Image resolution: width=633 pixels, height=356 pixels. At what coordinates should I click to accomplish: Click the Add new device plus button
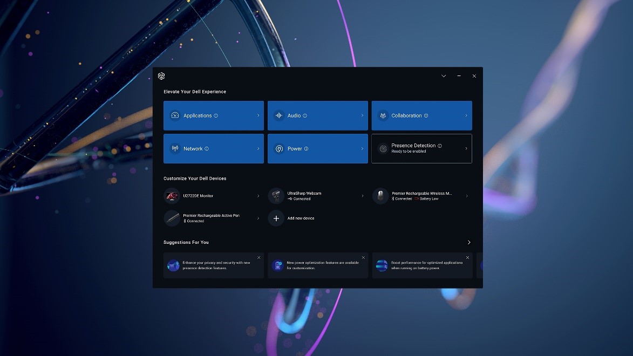276,218
